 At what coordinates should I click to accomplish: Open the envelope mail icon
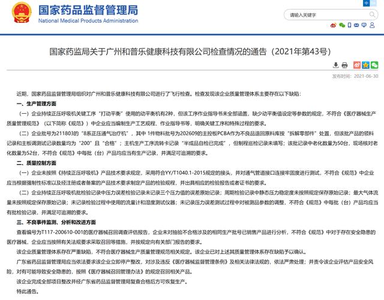[356, 25]
